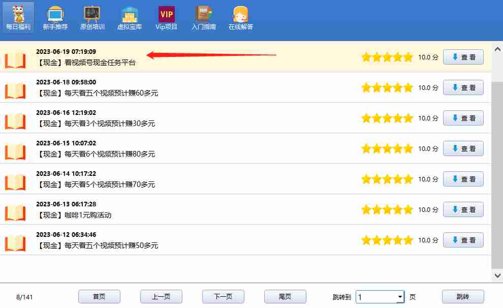The image size is (503, 308).
Task: Click the star rating of 2023-06-15 entry
Action: pos(387,148)
